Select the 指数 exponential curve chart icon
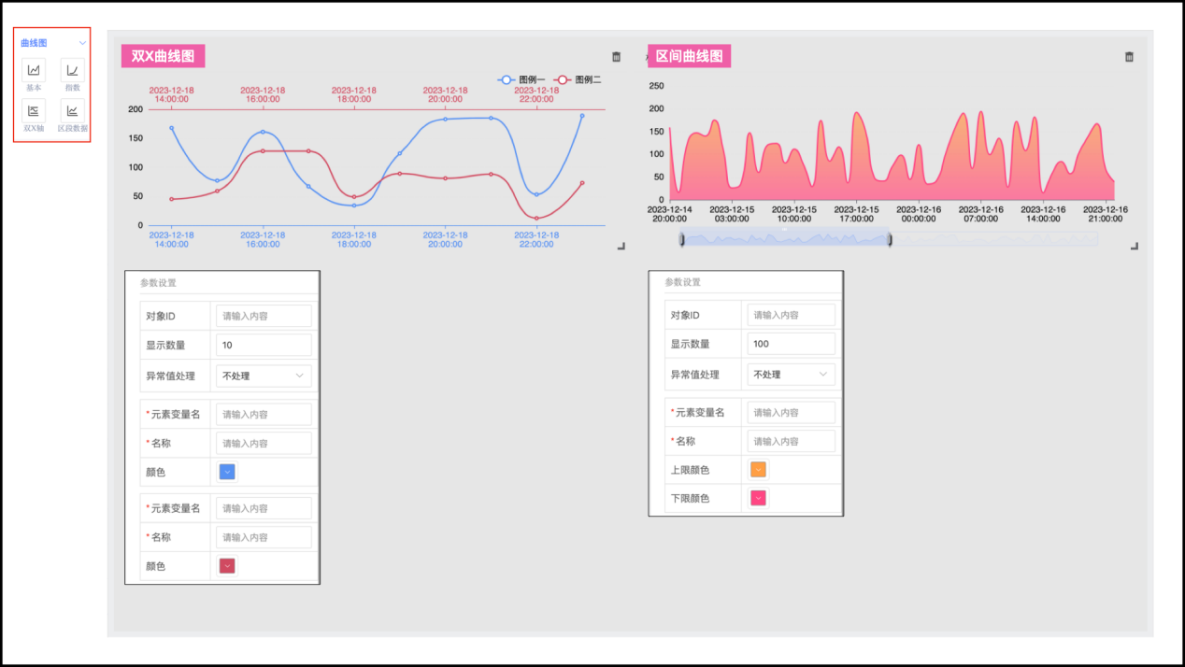 click(x=72, y=70)
